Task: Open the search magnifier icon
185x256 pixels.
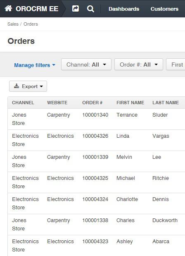Action: tap(90, 9)
